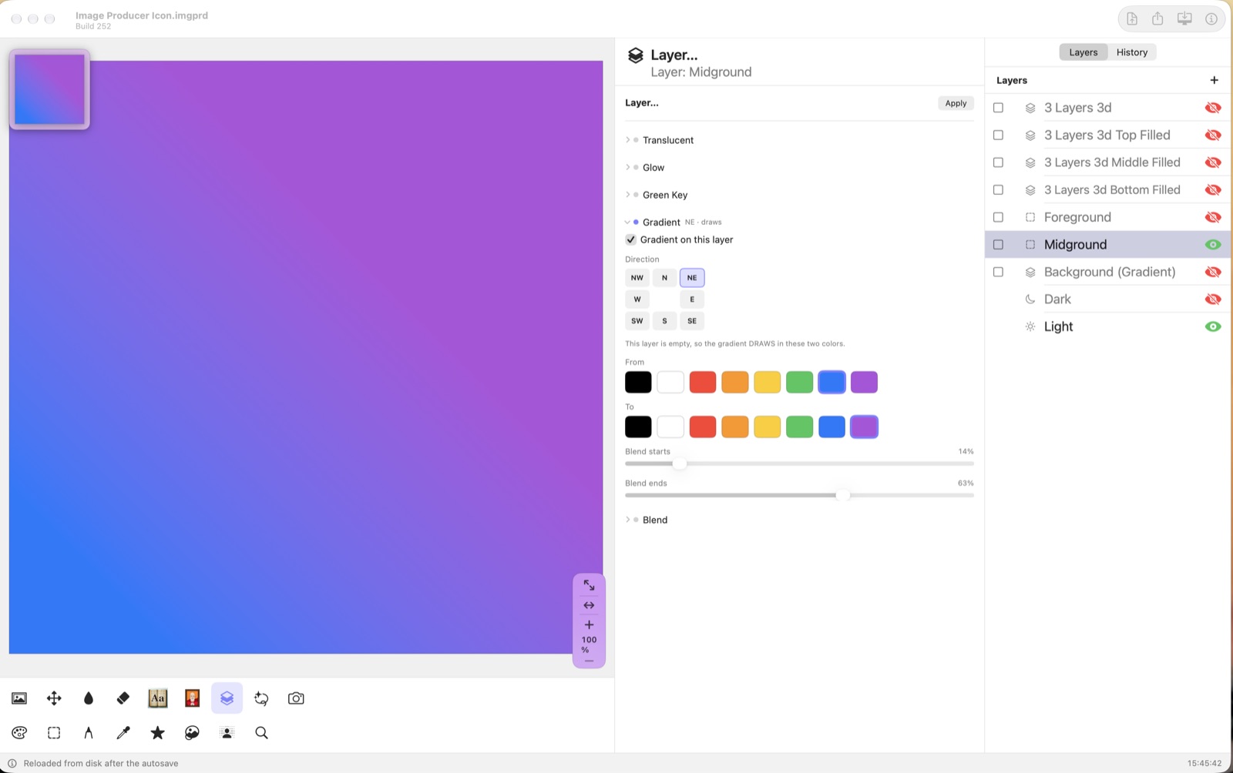
Task: Click the info circle icon in title bar
Action: pos(1211,18)
